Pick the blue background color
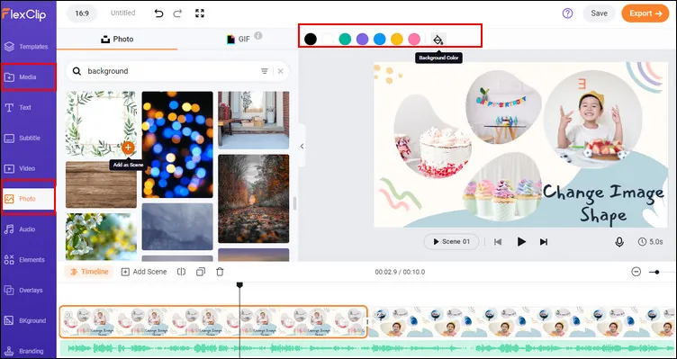The image size is (677, 359). click(x=380, y=40)
